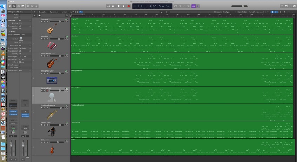Open the Funktionen menu
This screenshot has height=162, width=297.
(55, 12)
